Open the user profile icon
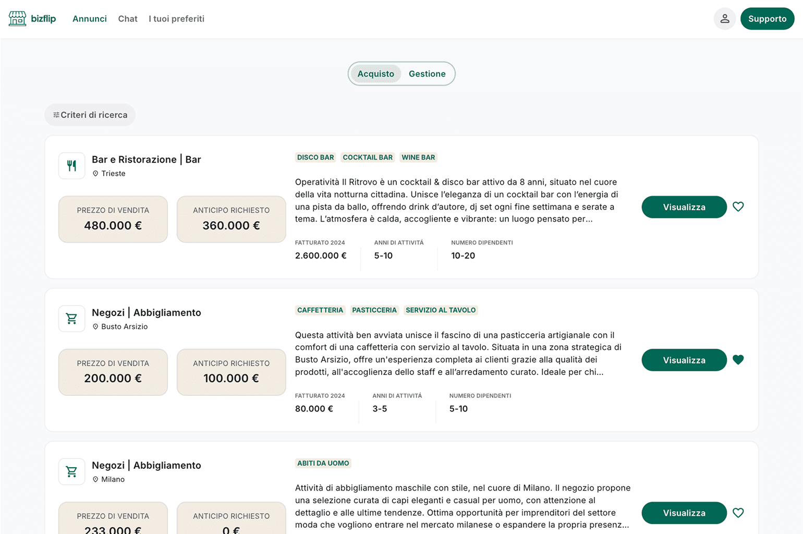The width and height of the screenshot is (803, 534). pos(724,19)
